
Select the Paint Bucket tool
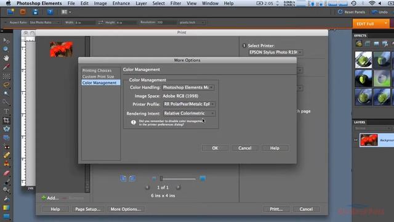pyautogui.click(x=6, y=199)
